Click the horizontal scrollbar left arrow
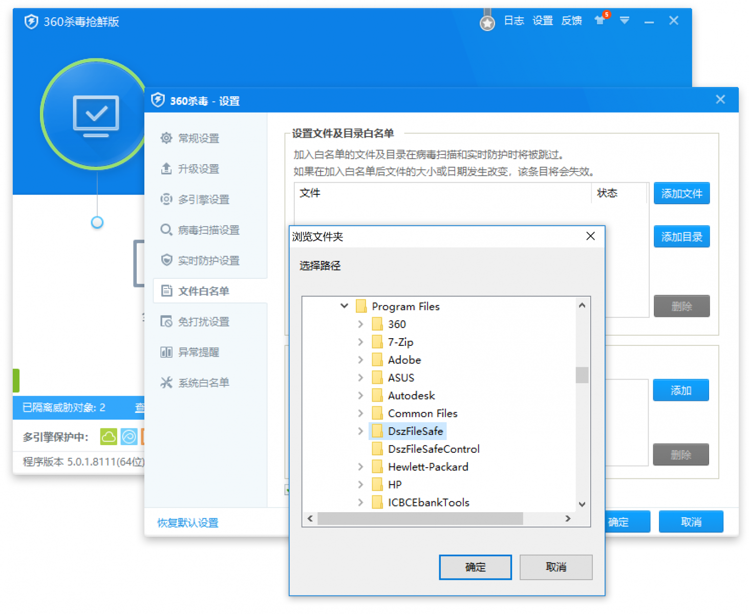The image size is (749, 614). (310, 518)
